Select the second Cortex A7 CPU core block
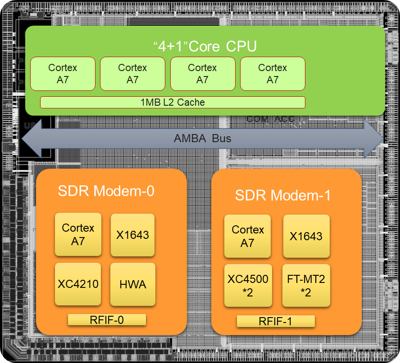400x363 pixels. [132, 74]
